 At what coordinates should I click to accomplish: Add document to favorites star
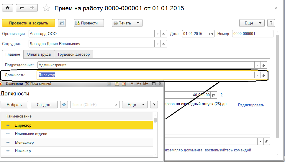[46, 8]
